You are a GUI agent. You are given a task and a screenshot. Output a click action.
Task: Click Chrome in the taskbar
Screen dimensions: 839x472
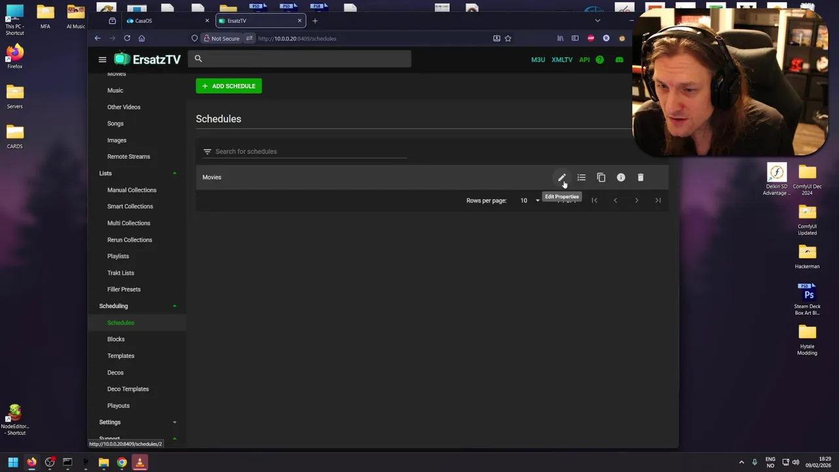click(x=121, y=462)
